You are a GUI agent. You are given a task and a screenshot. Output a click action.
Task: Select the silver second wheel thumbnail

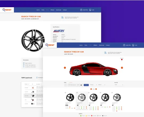click(x=82, y=97)
